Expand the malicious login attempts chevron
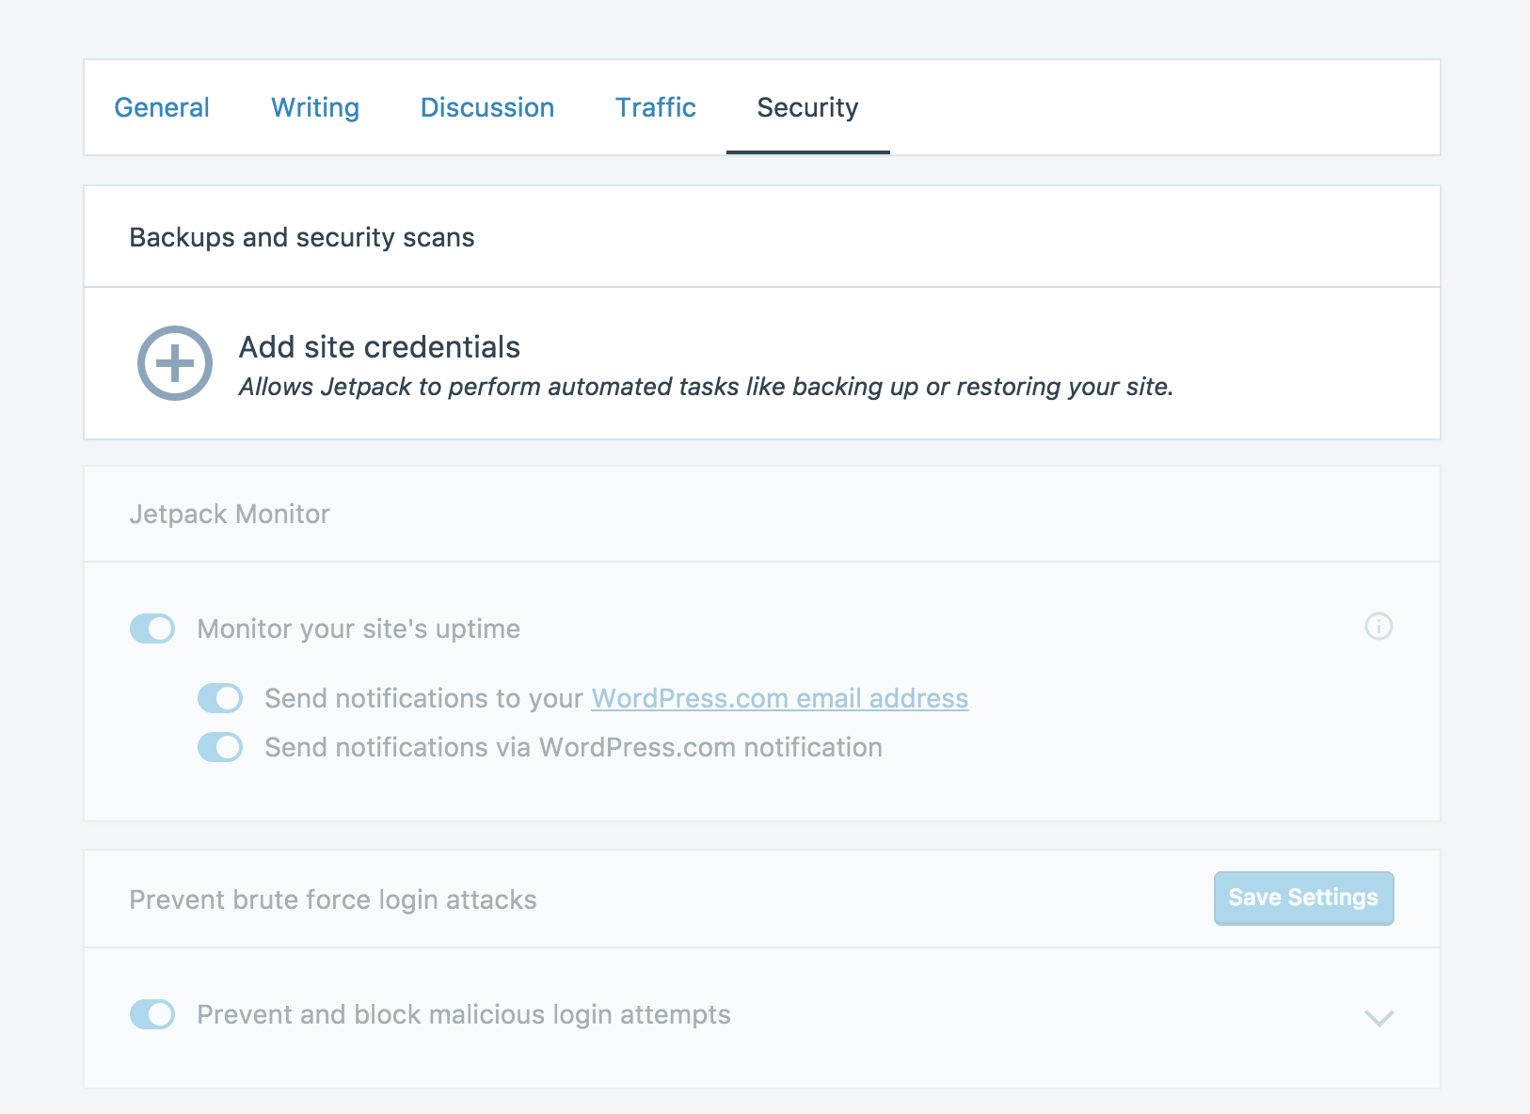Viewport: 1530px width, 1114px height. (1379, 1017)
